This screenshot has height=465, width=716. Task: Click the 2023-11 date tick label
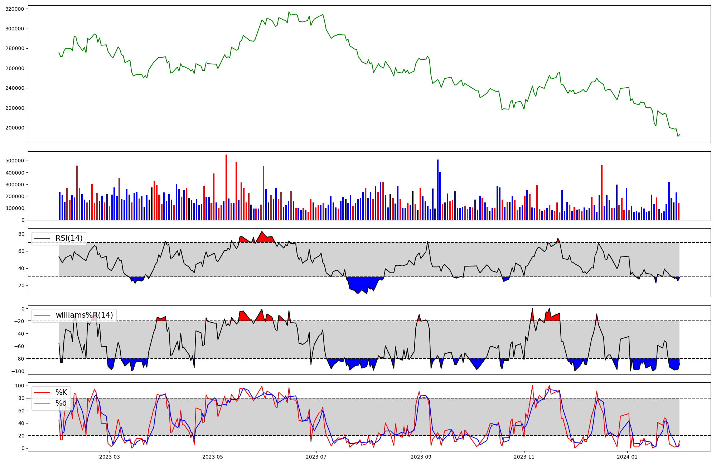[524, 457]
